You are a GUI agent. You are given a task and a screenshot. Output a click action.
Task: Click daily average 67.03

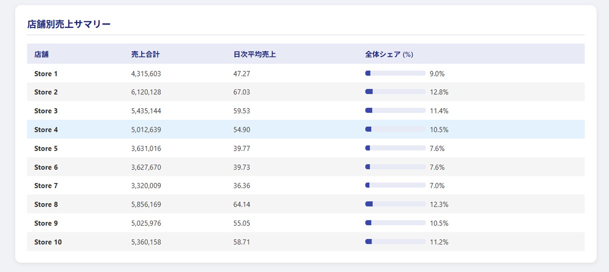click(242, 92)
